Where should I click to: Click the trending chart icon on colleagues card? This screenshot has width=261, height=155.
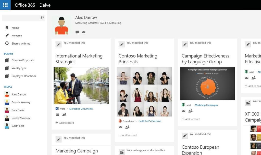pyautogui.click(x=122, y=152)
